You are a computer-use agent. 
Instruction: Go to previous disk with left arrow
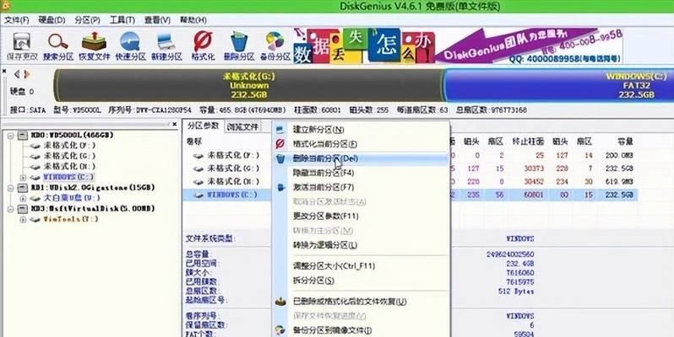click(x=17, y=74)
